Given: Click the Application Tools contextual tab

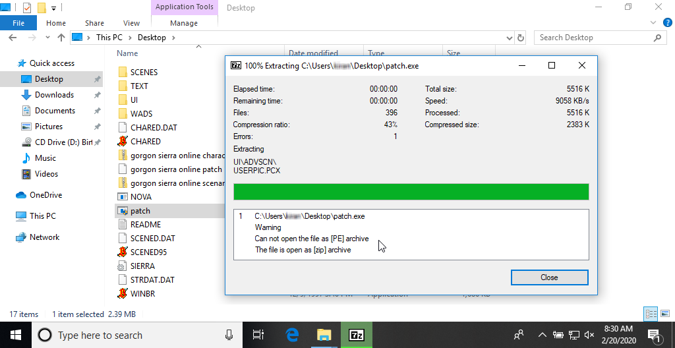Looking at the screenshot, I should click(x=185, y=7).
